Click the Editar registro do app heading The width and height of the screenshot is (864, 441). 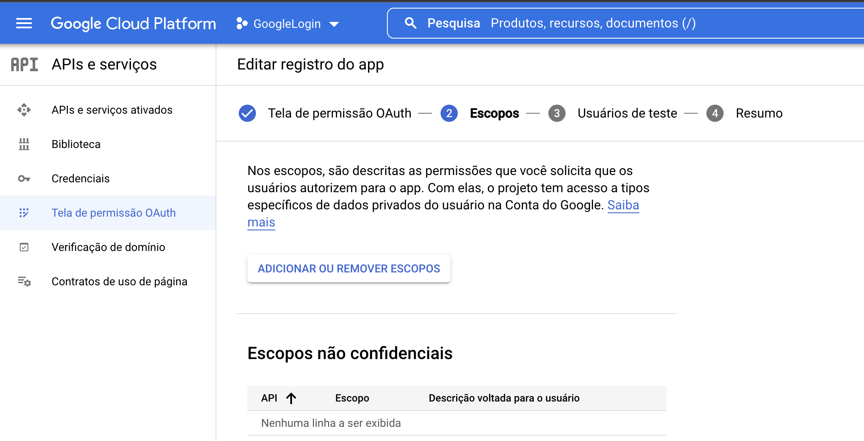coord(310,64)
